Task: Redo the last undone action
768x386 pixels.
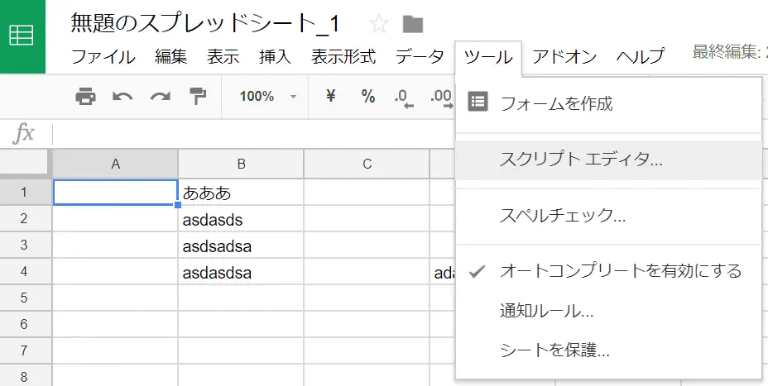Action: (160, 97)
